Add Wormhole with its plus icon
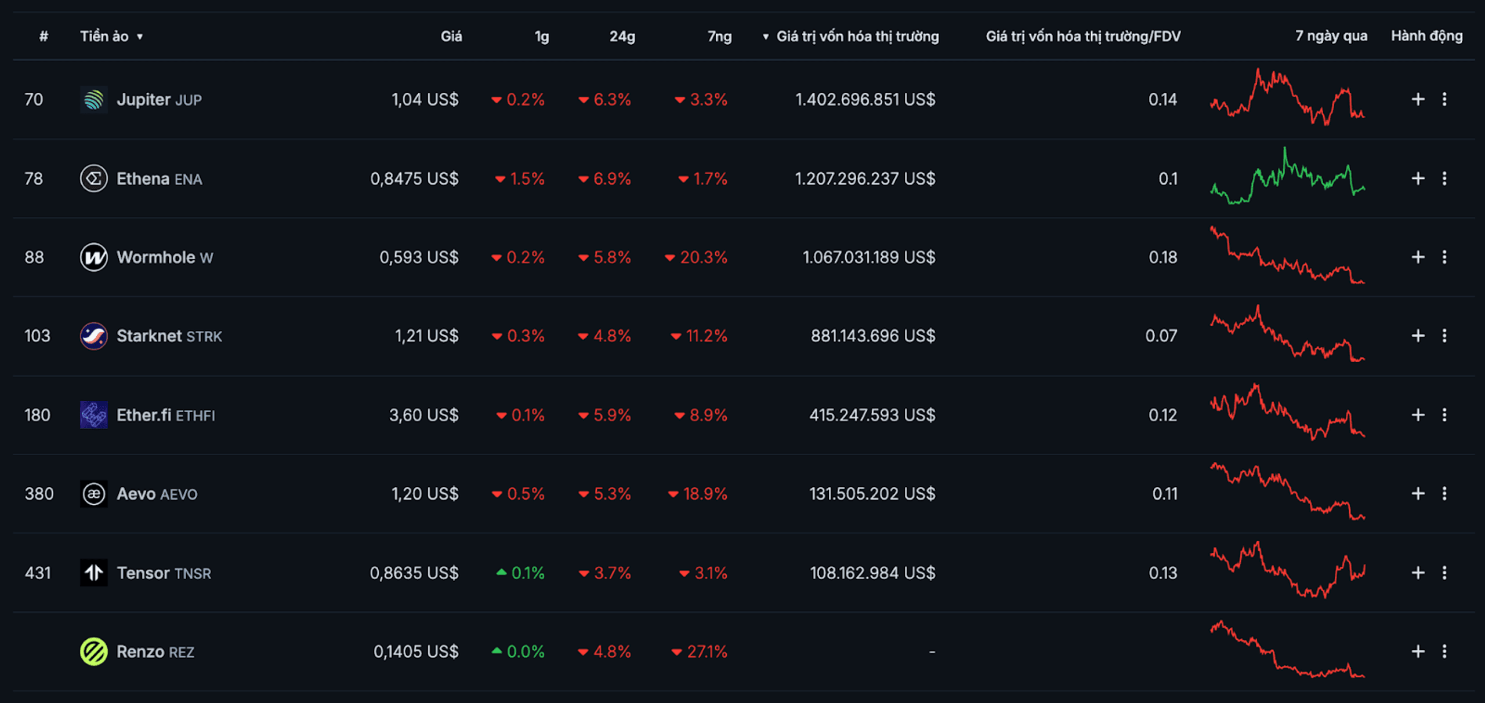1485x703 pixels. [1418, 257]
